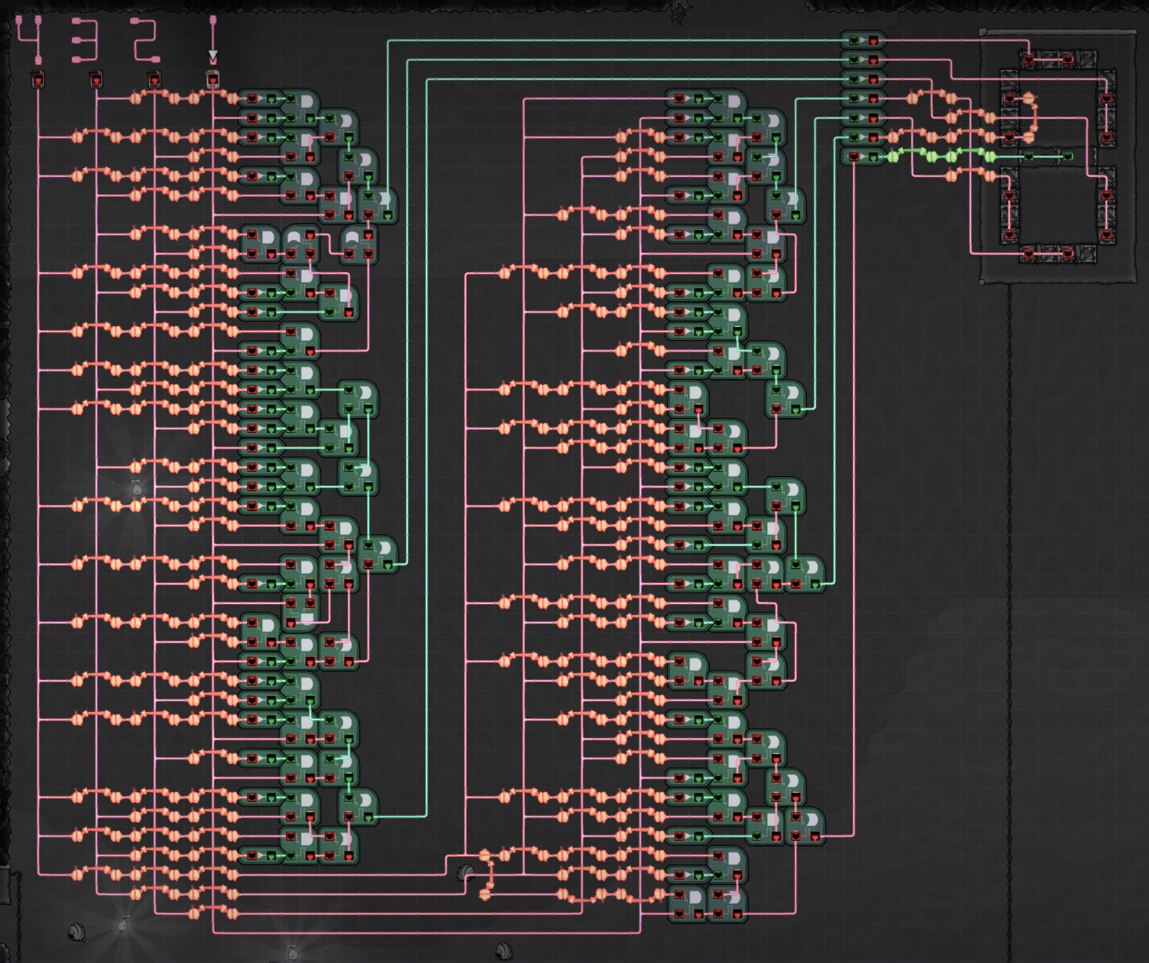This screenshot has width=1149, height=963.
Task: Select the top segment of seven-segment display
Action: (1048, 60)
